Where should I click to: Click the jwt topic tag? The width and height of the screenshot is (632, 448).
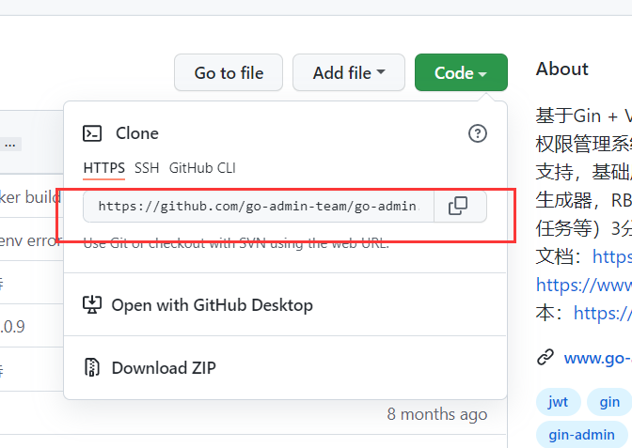(559, 402)
